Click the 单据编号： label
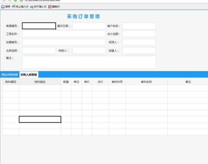 pos(12,26)
